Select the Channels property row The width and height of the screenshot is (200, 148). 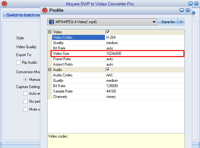[x=118, y=97]
